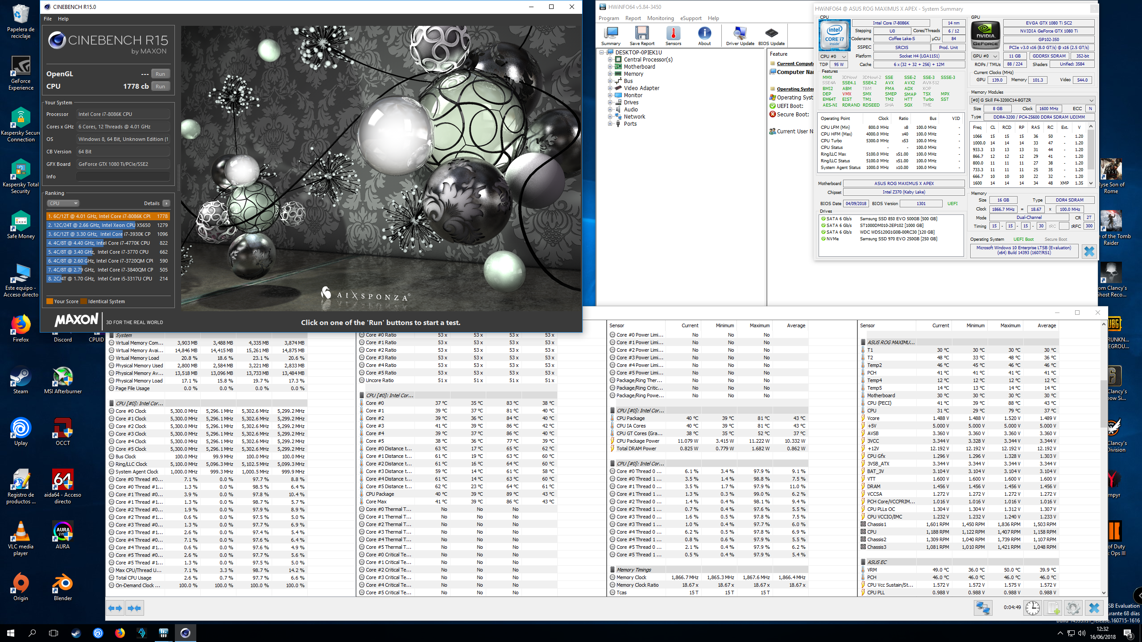Run the Cinebench CPU test
The image size is (1142, 642).
click(160, 86)
